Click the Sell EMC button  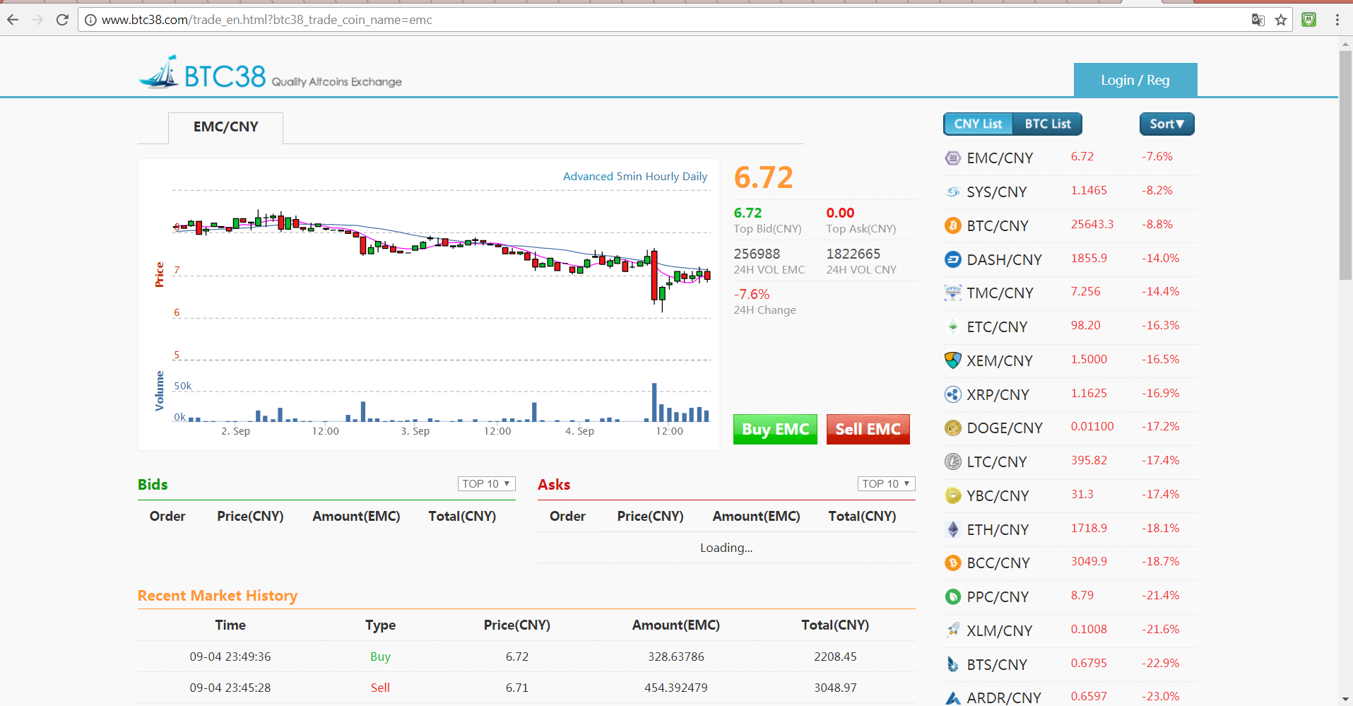pyautogui.click(x=868, y=429)
